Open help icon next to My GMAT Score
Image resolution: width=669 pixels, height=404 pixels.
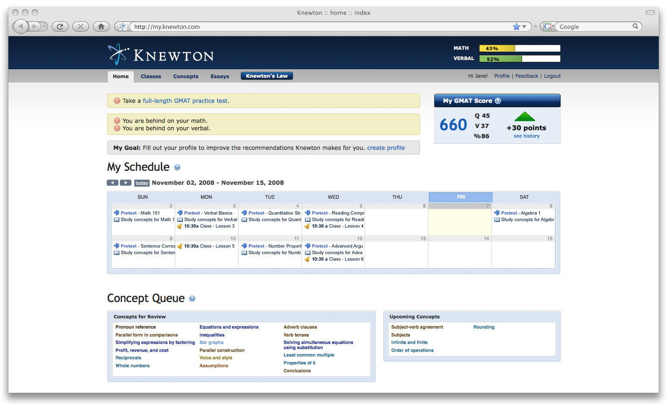pyautogui.click(x=498, y=101)
